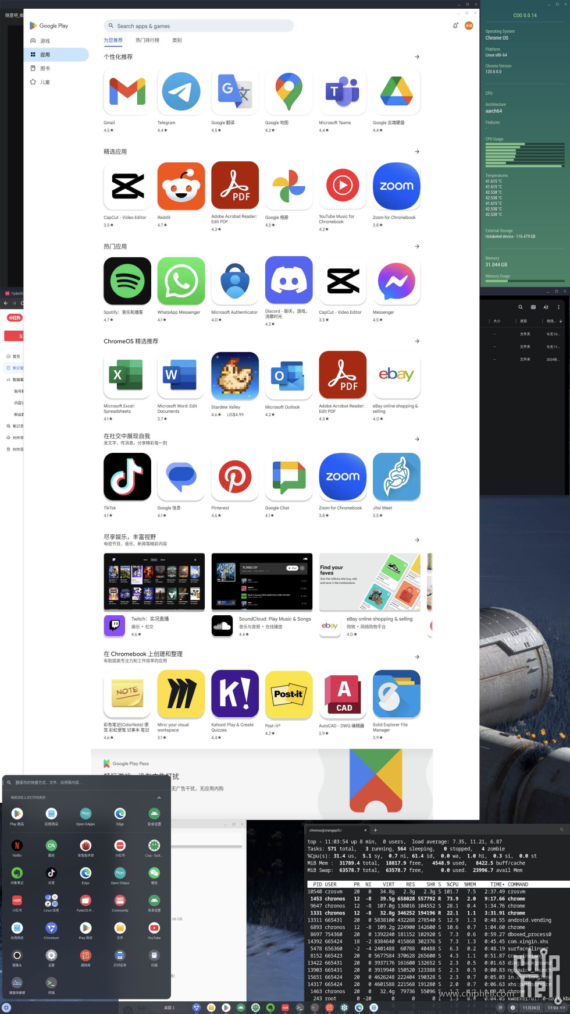The image size is (570, 1014).
Task: Select the 为您推荐 tab
Action: pyautogui.click(x=113, y=40)
